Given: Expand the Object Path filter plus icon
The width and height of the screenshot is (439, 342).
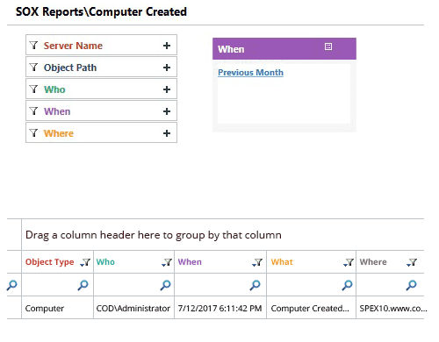Looking at the screenshot, I should click(167, 68).
